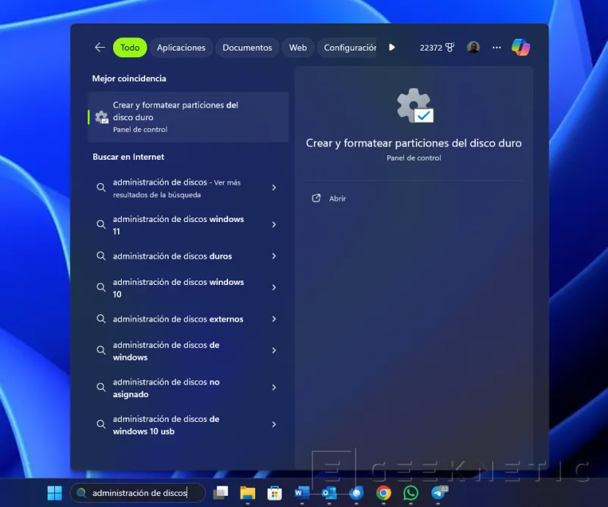Click the right arrow to show more filter tabs
The height and width of the screenshot is (507, 608).
pos(392,47)
